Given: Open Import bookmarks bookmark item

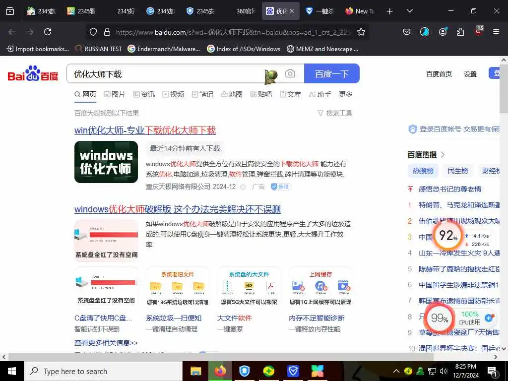Looking at the screenshot, I should [38, 49].
